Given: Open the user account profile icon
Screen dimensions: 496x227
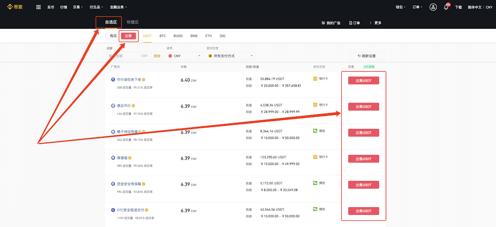Looking at the screenshot, I should 433,7.
